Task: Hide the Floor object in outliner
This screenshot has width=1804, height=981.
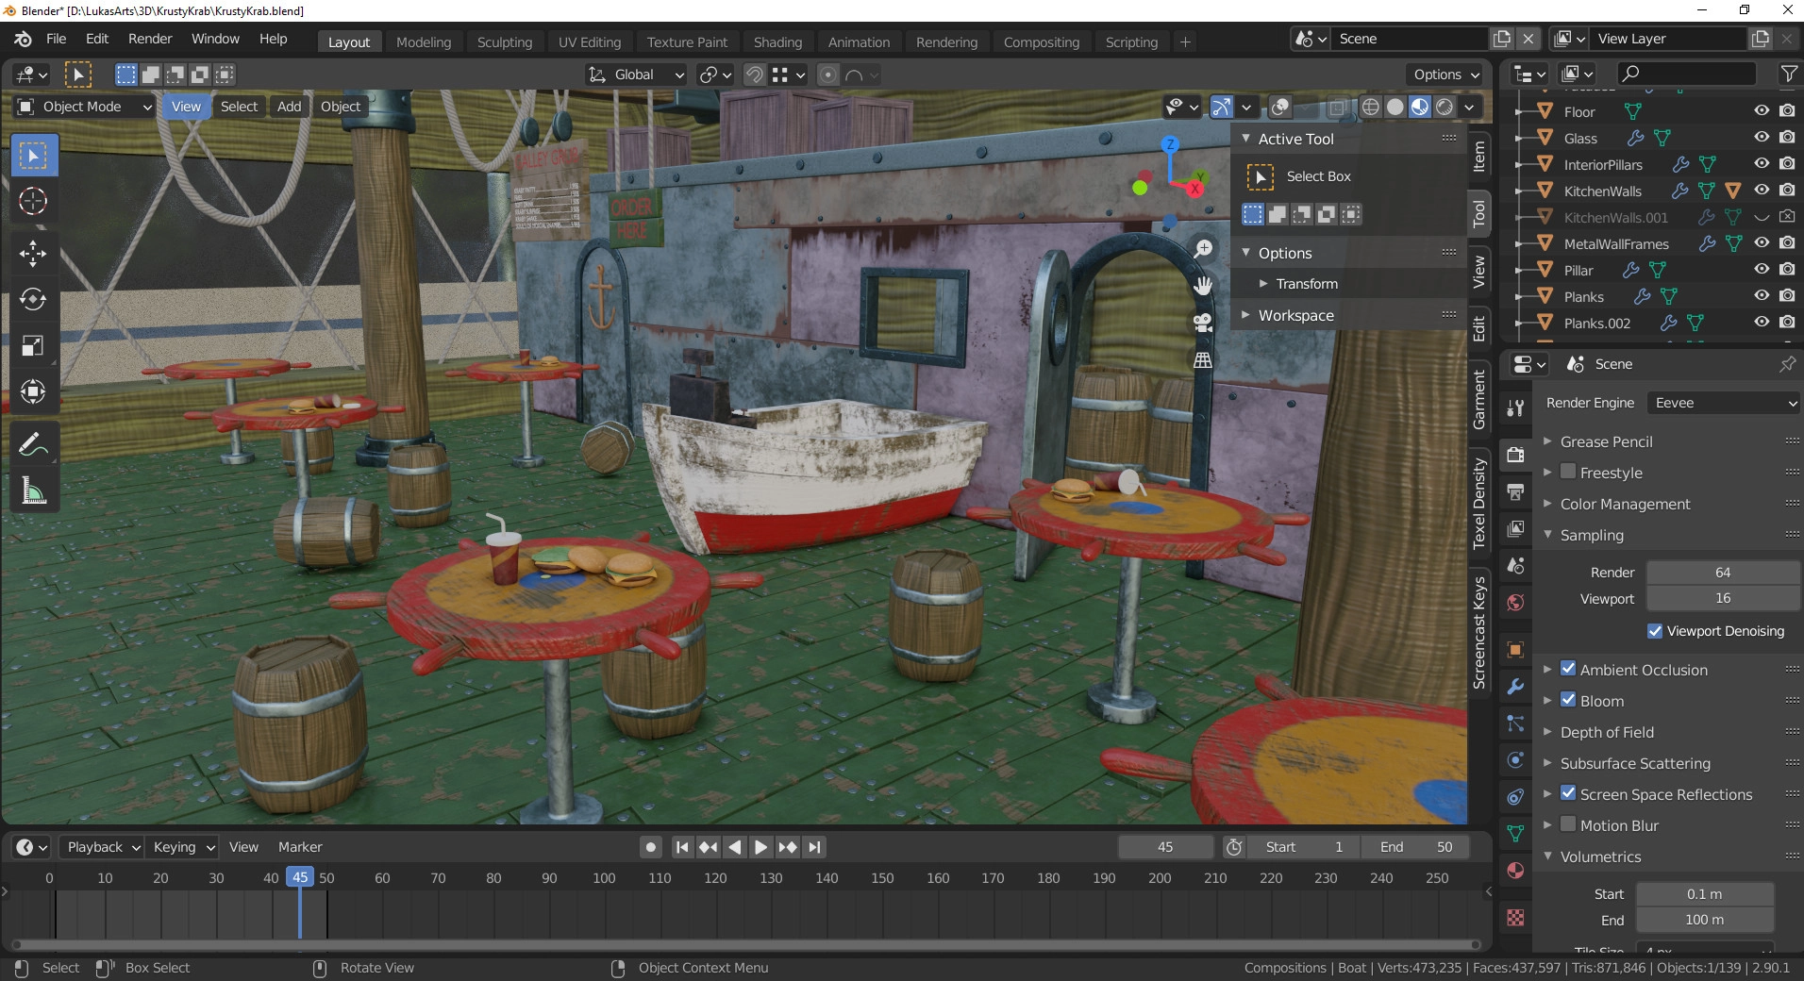Action: click(x=1761, y=111)
